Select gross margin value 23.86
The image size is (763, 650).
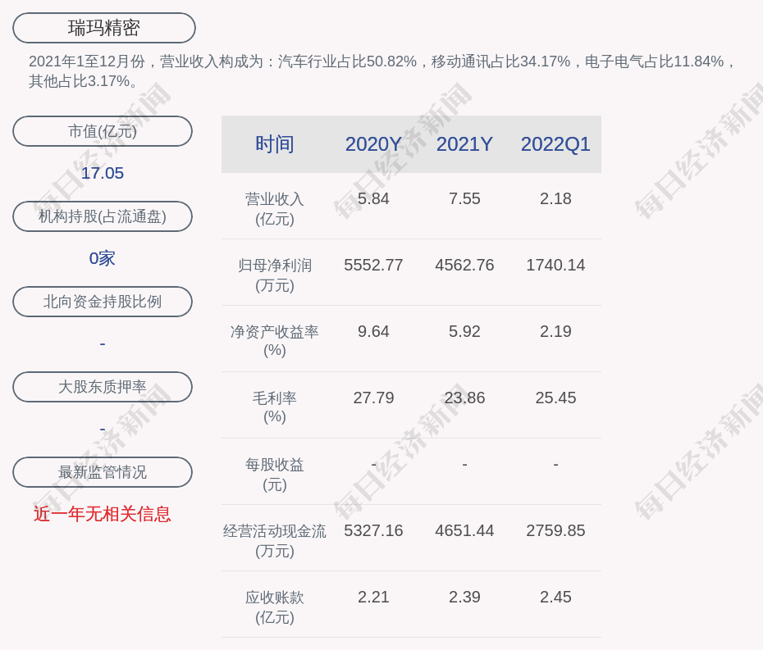[x=464, y=398]
